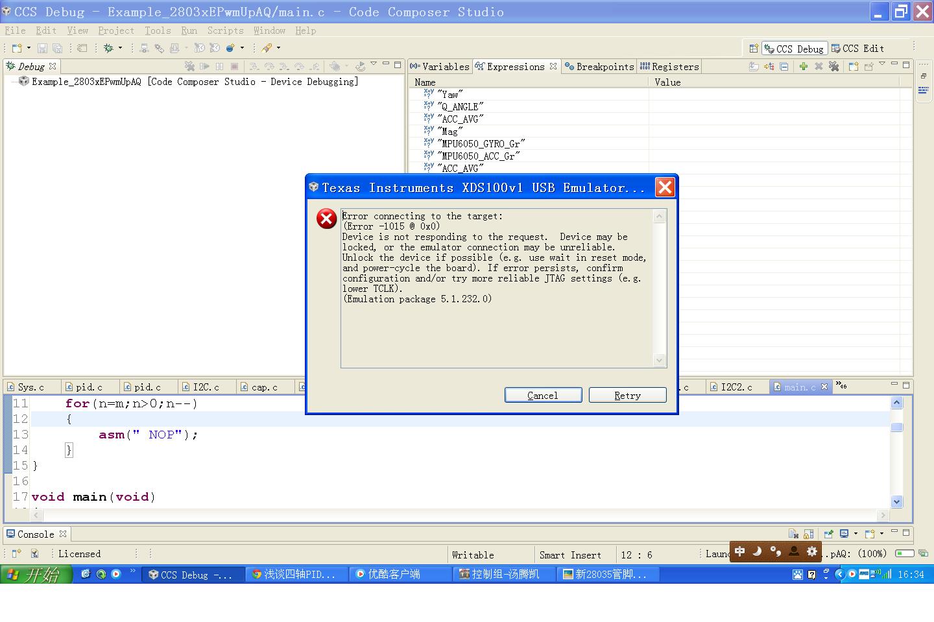Click the editor vertical scrollbar thumb
Screen dimensions: 934x622
coord(897,426)
